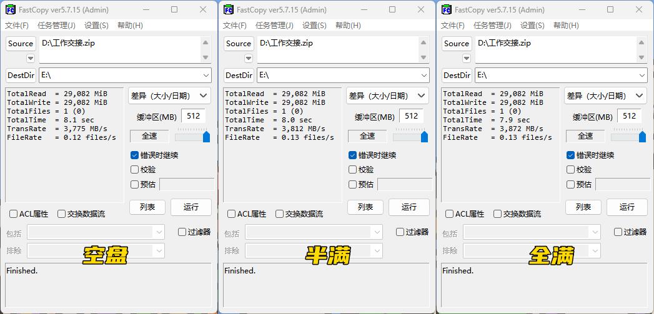The height and width of the screenshot is (314, 654).
Task: Open 任务管理(J) menu in the left window
Action: coord(56,26)
